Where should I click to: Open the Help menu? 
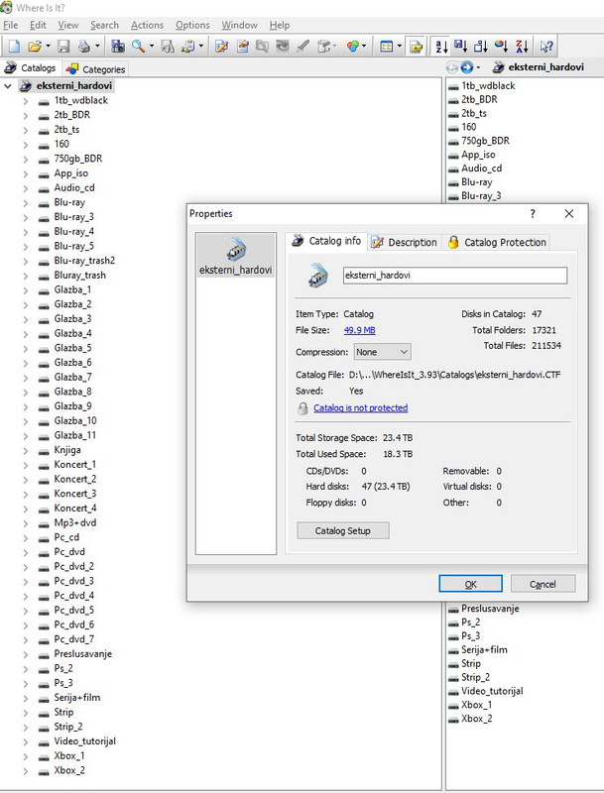pyautogui.click(x=280, y=26)
